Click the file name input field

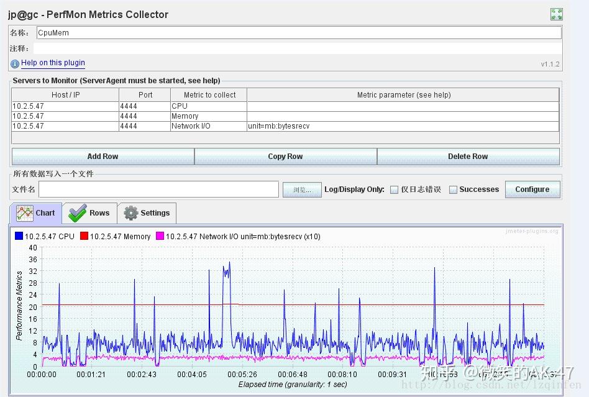click(x=158, y=189)
